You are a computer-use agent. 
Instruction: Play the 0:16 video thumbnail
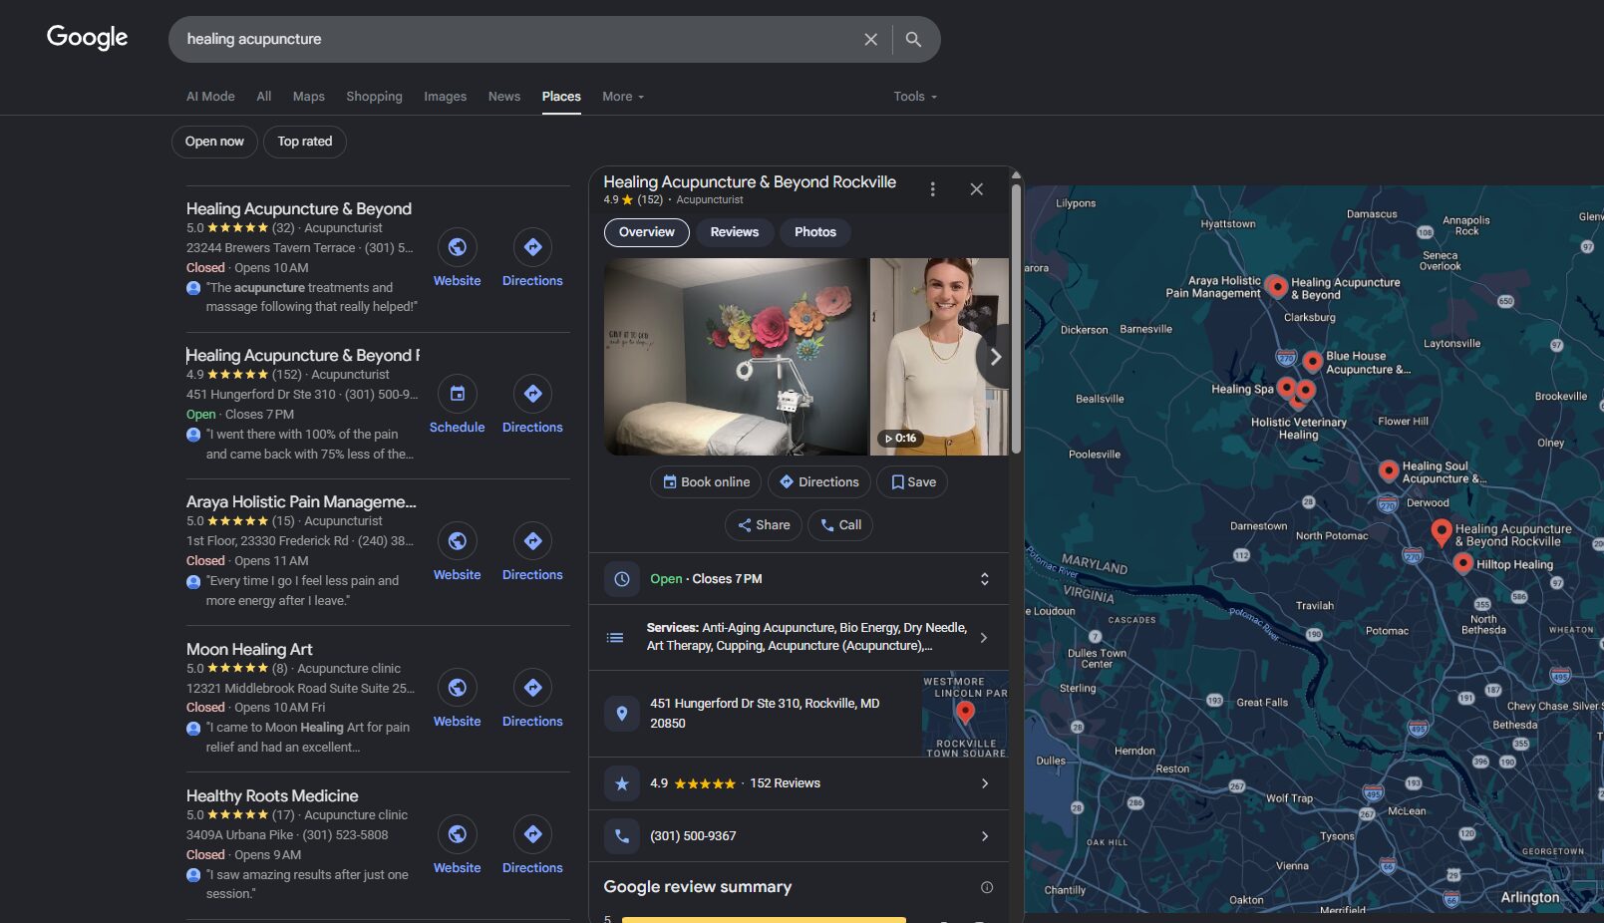point(939,357)
